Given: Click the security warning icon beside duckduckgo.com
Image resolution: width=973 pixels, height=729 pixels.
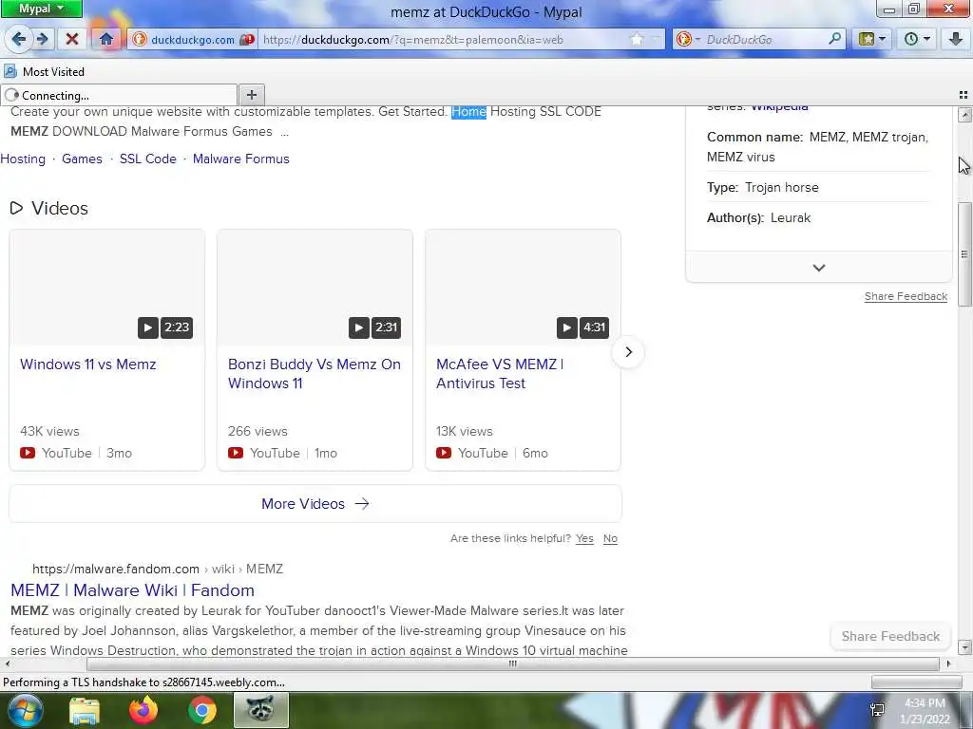Looking at the screenshot, I should click(x=246, y=39).
